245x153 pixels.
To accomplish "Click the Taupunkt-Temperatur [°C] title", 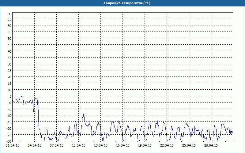I will (x=127, y=3).
